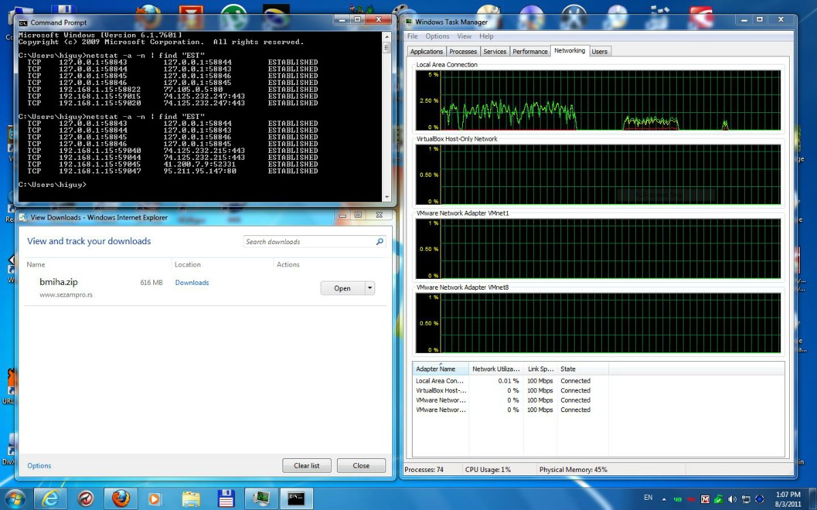817x510 pixels.
Task: Switch to the Performance tab
Action: [x=530, y=52]
